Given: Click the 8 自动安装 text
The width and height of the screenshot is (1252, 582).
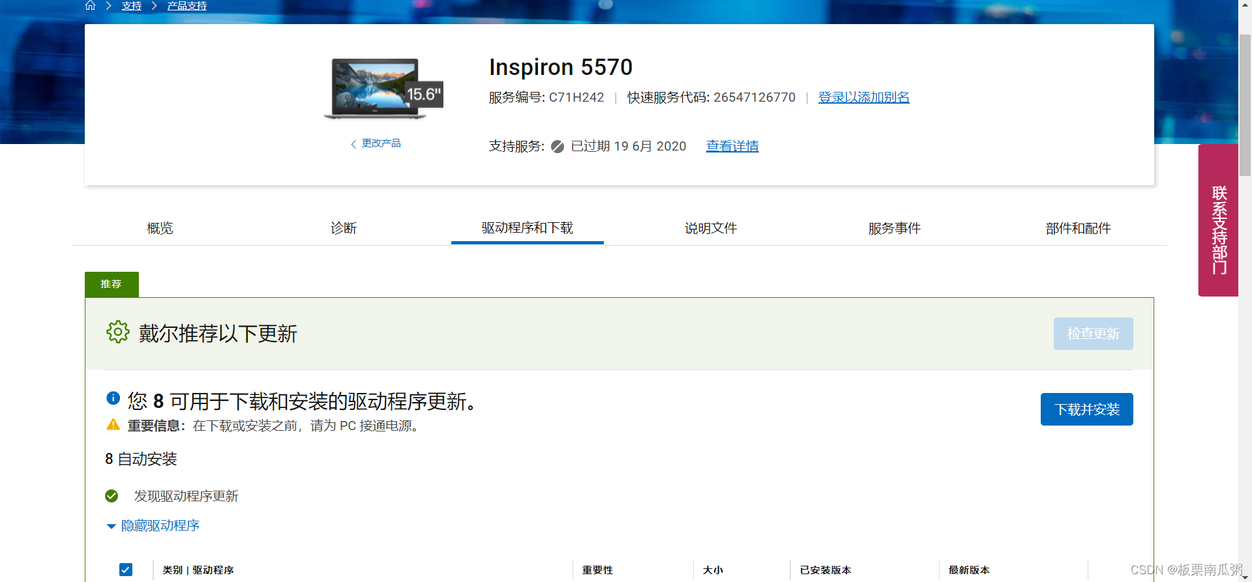Looking at the screenshot, I should click(x=141, y=459).
